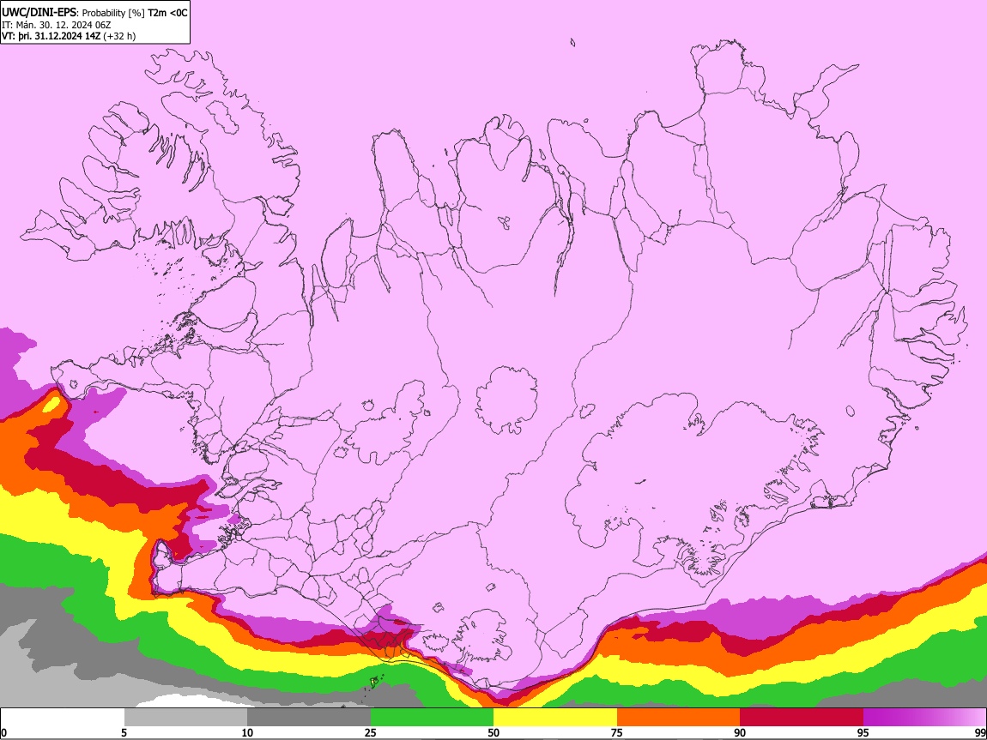Click the orange 75-90% legend swatch
This screenshot has width=987, height=740.
[x=679, y=718]
